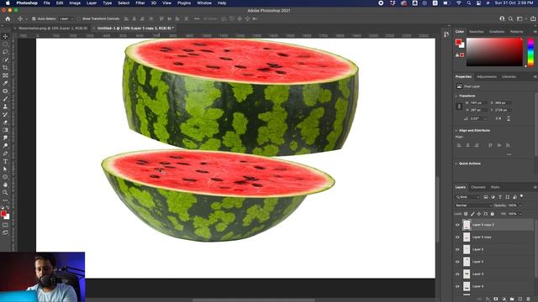Open the Paths tab

[495, 187]
